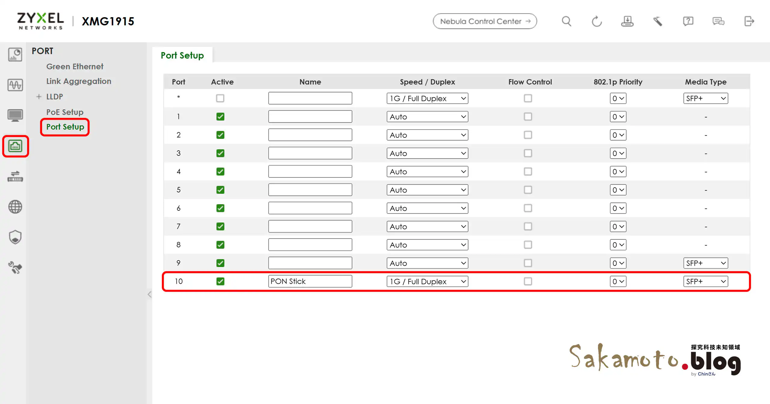Open the help question-mark icon
The height and width of the screenshot is (404, 770).
click(x=688, y=21)
